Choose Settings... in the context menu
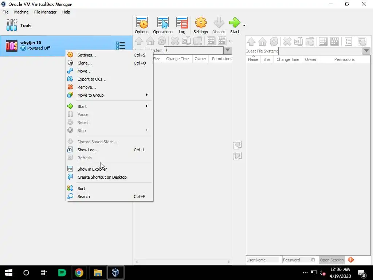This screenshot has width=373, height=280. (x=109, y=55)
